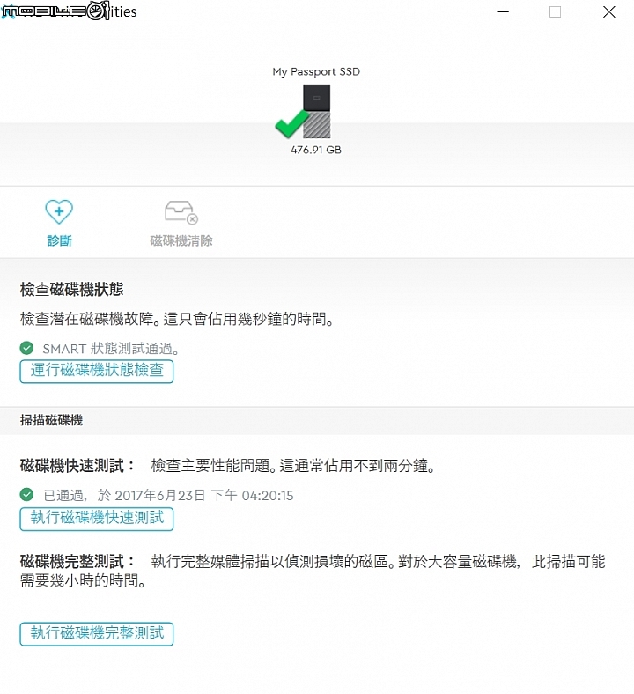
Task: Close the utilities window
Action: 609,12
